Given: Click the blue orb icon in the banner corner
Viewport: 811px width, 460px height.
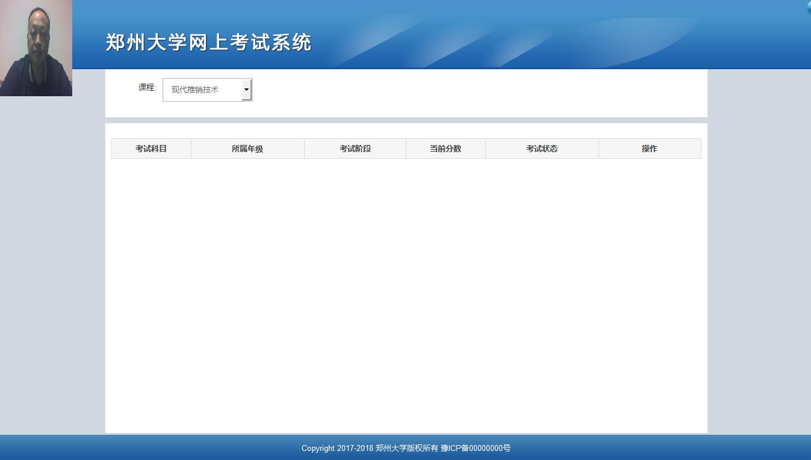Looking at the screenshot, I should [x=809, y=7].
